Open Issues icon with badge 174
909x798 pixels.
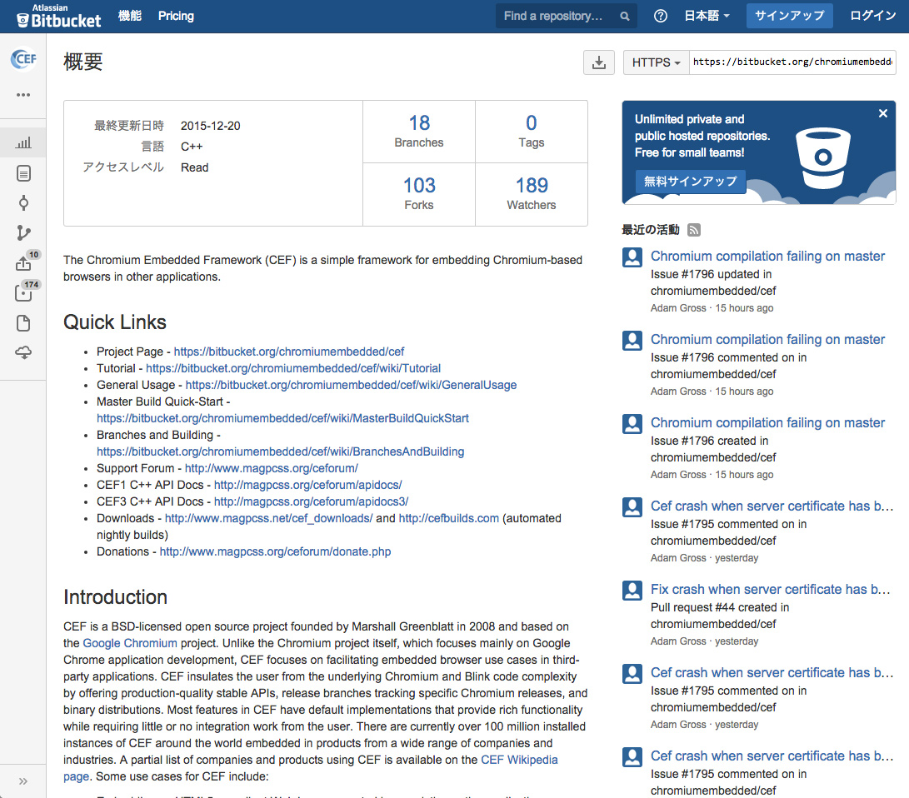click(26, 292)
